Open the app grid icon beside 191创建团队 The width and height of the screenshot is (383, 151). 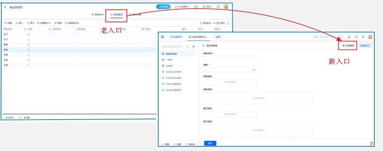pos(163,37)
